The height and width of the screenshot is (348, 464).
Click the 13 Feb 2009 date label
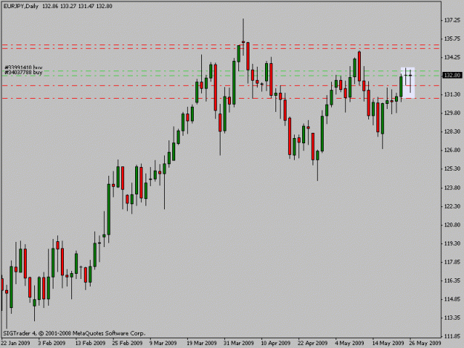(x=90, y=343)
